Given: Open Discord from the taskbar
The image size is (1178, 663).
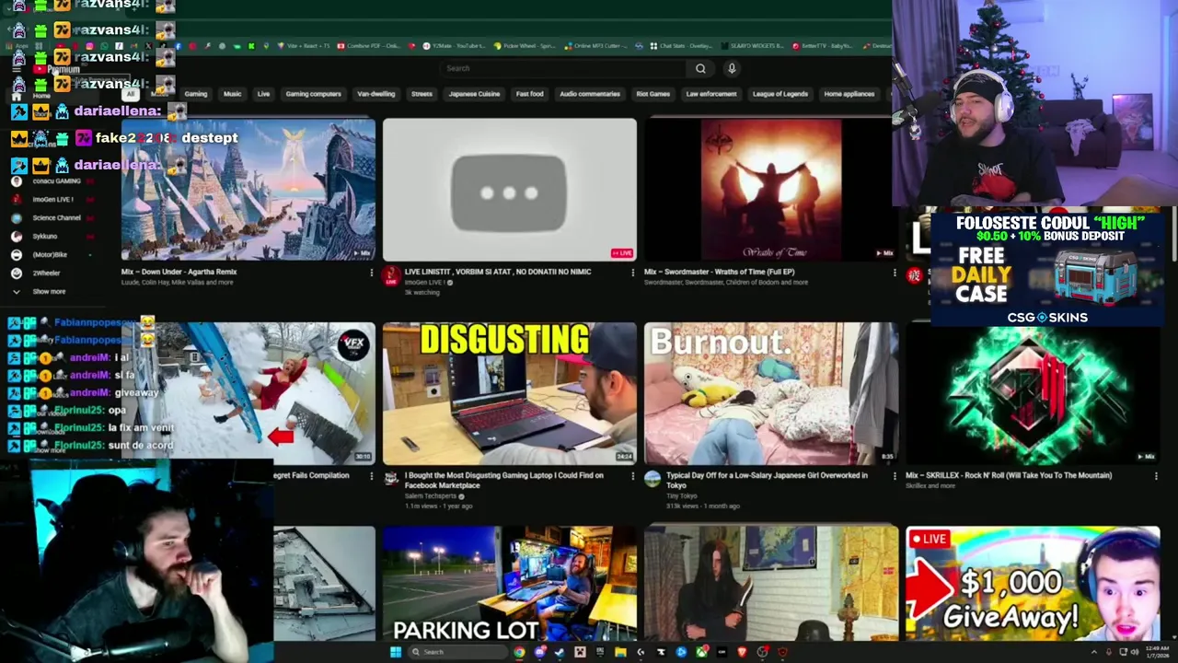Looking at the screenshot, I should (x=540, y=652).
